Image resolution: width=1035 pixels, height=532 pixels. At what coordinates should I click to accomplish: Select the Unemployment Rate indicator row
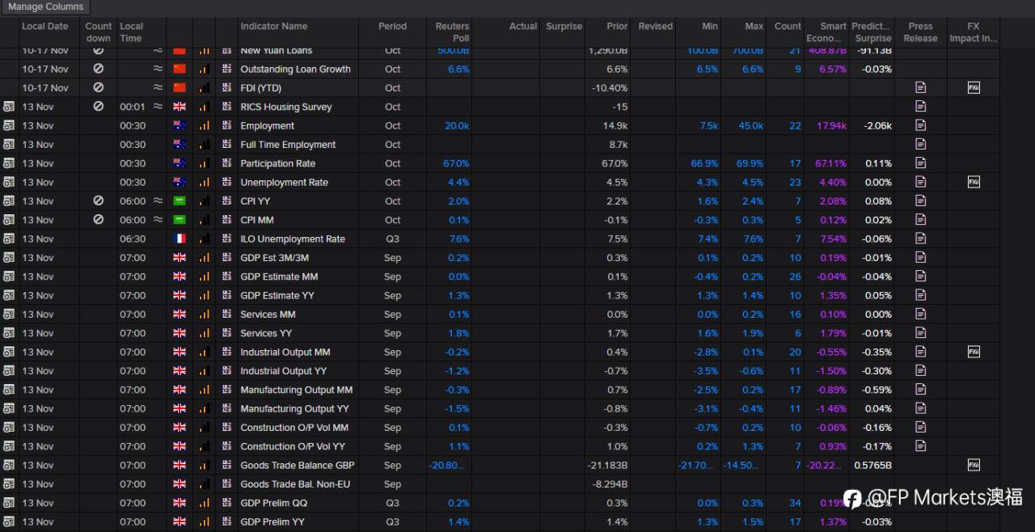point(285,182)
